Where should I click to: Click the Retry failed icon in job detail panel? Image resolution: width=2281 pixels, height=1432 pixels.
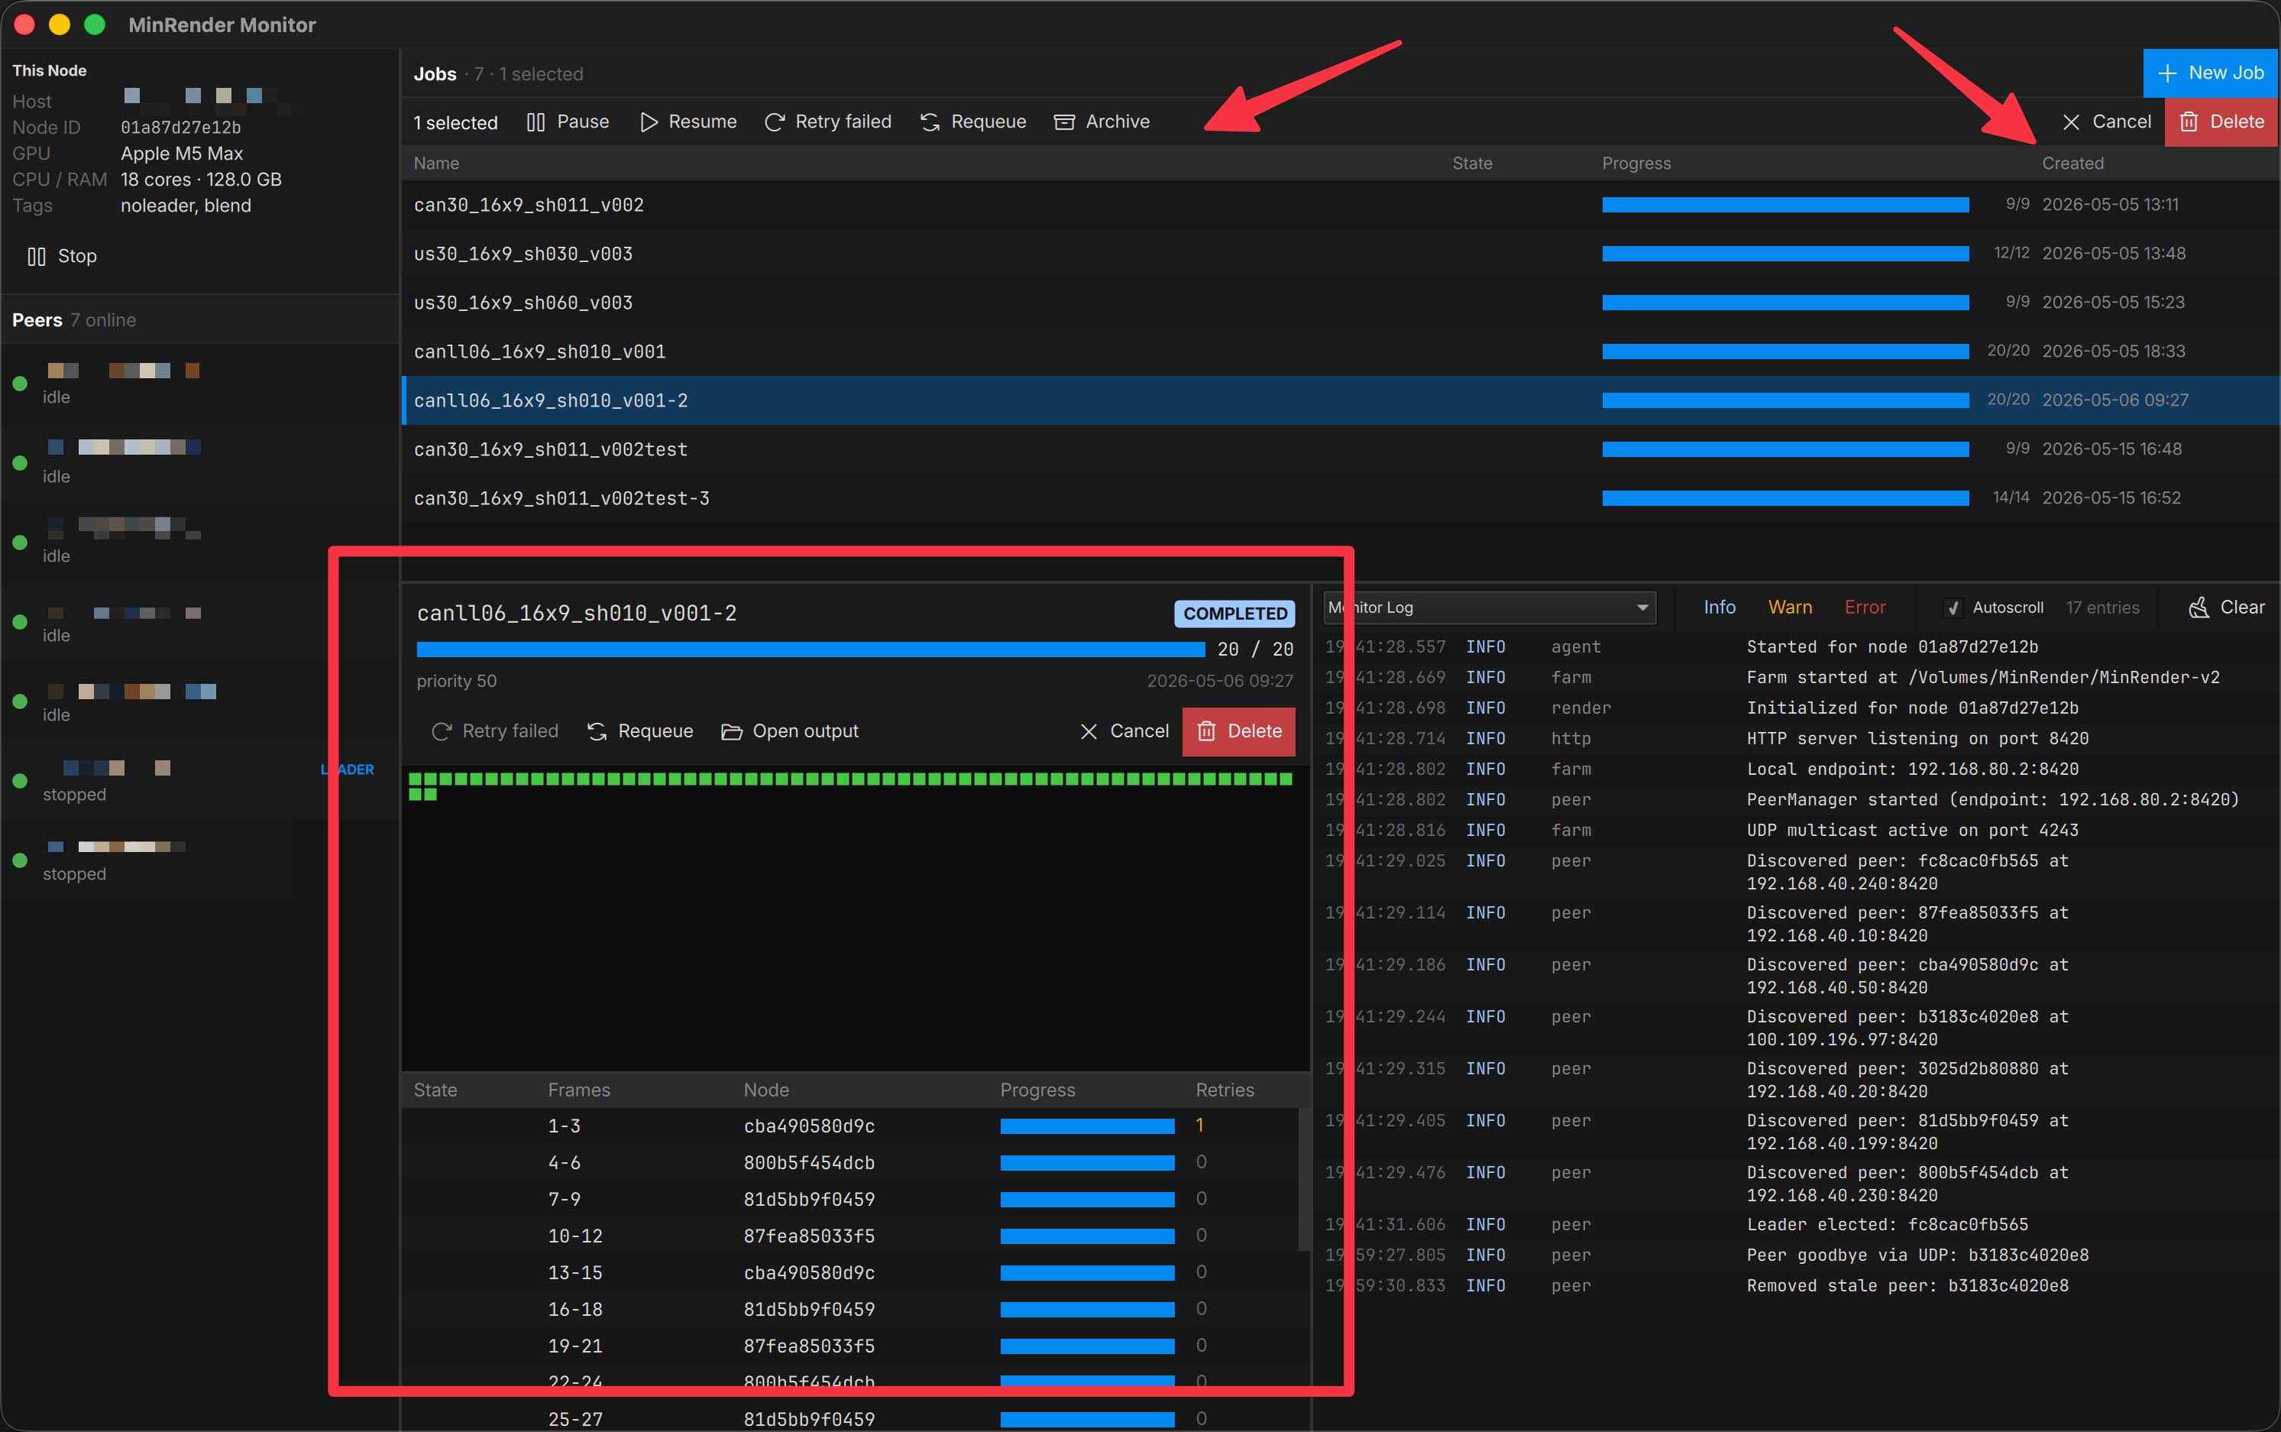(442, 732)
